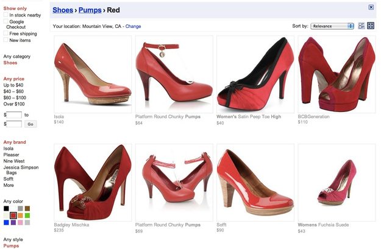Viewport: 381px width, 249px height.
Task: Expand More brands list
Action: (9, 185)
